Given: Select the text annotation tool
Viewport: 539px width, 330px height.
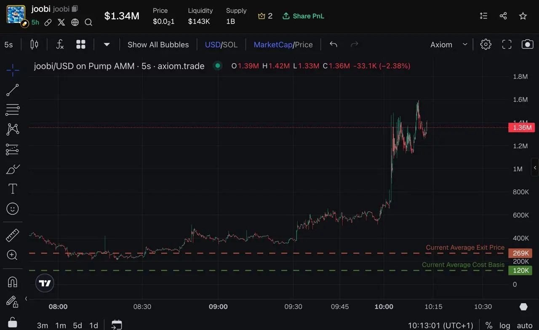Looking at the screenshot, I should pyautogui.click(x=13, y=189).
